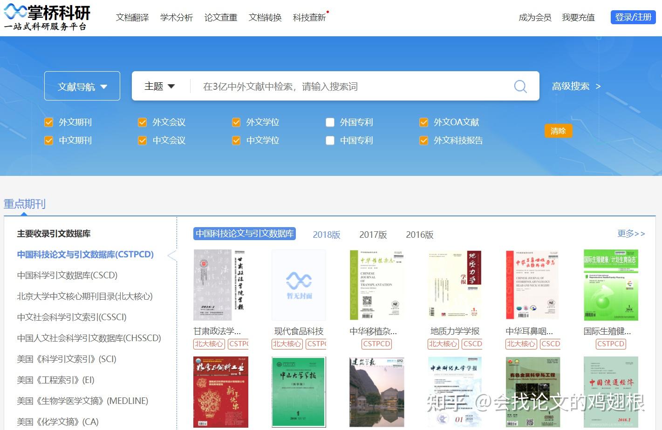Click the 甘肃政法学... journal title

point(217,331)
